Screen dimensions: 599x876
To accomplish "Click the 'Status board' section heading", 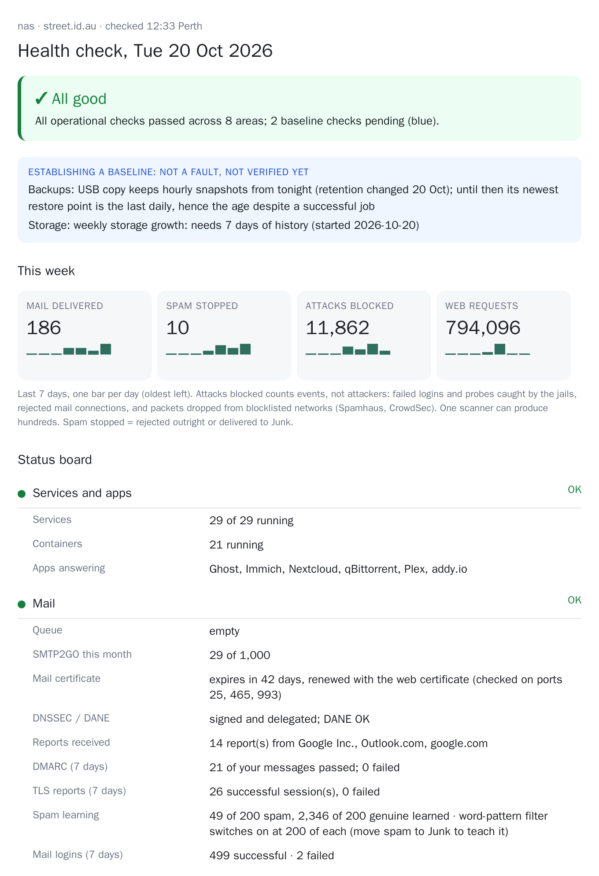I will [55, 460].
